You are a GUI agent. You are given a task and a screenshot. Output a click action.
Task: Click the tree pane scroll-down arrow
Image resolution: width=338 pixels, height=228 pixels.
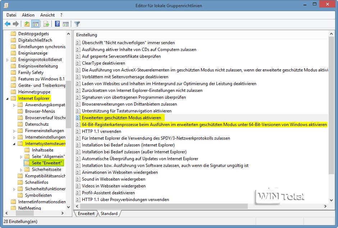click(69, 207)
